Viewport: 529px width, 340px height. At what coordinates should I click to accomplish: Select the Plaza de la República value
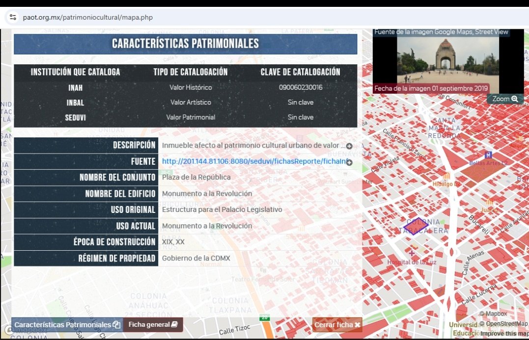(196, 177)
